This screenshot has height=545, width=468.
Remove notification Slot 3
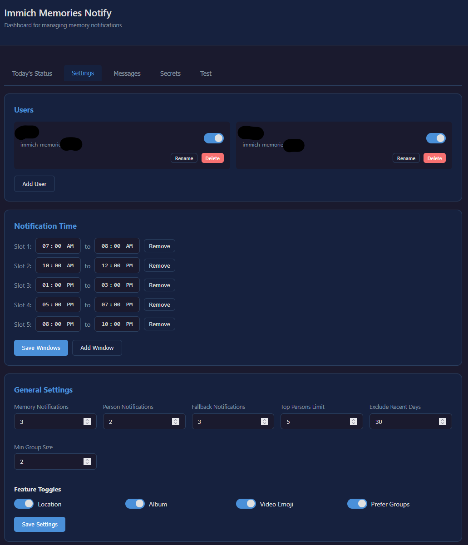pos(159,285)
